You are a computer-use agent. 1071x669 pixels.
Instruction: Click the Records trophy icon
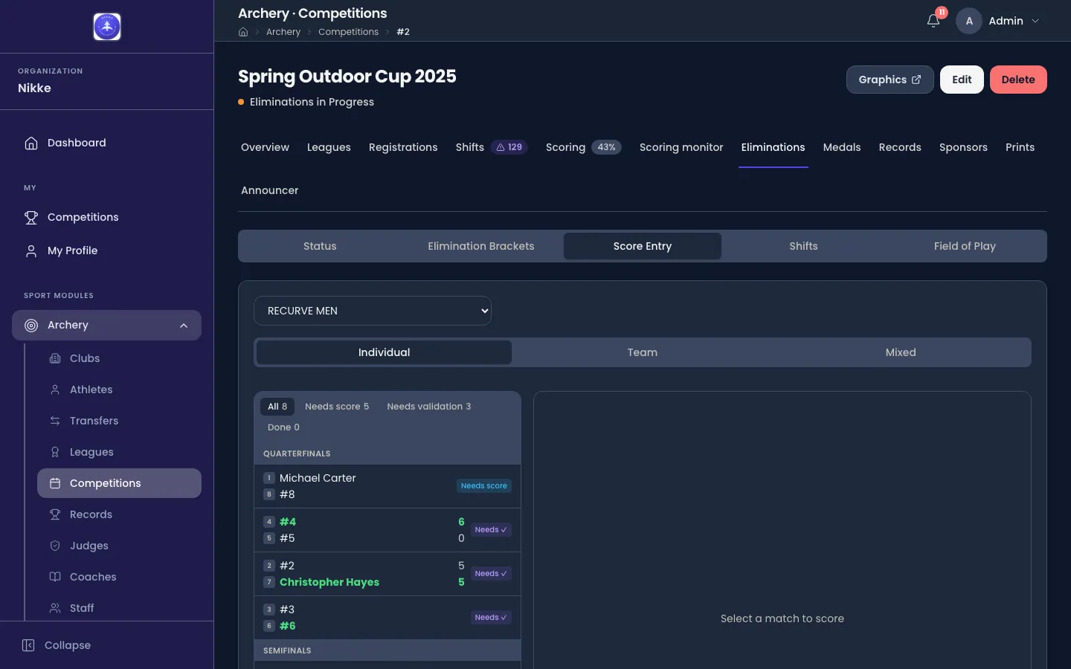[55, 514]
